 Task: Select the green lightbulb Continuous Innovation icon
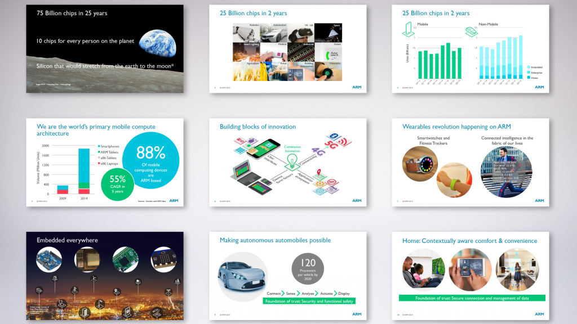click(291, 161)
